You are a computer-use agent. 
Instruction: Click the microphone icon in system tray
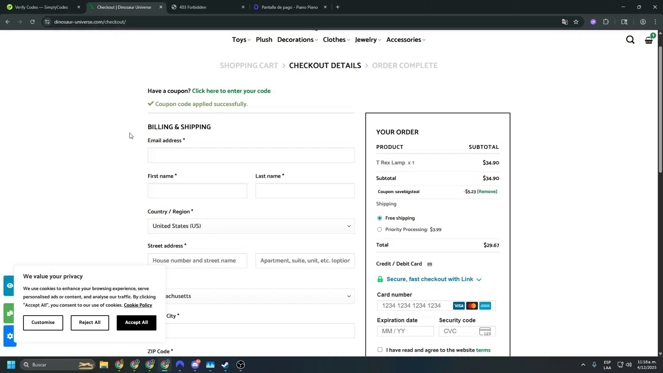[594, 365]
